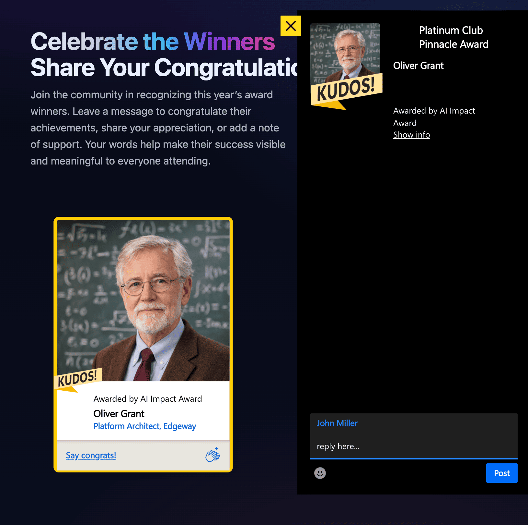Click the 'Join the community' description paragraph
528x525 pixels.
pos(158,128)
